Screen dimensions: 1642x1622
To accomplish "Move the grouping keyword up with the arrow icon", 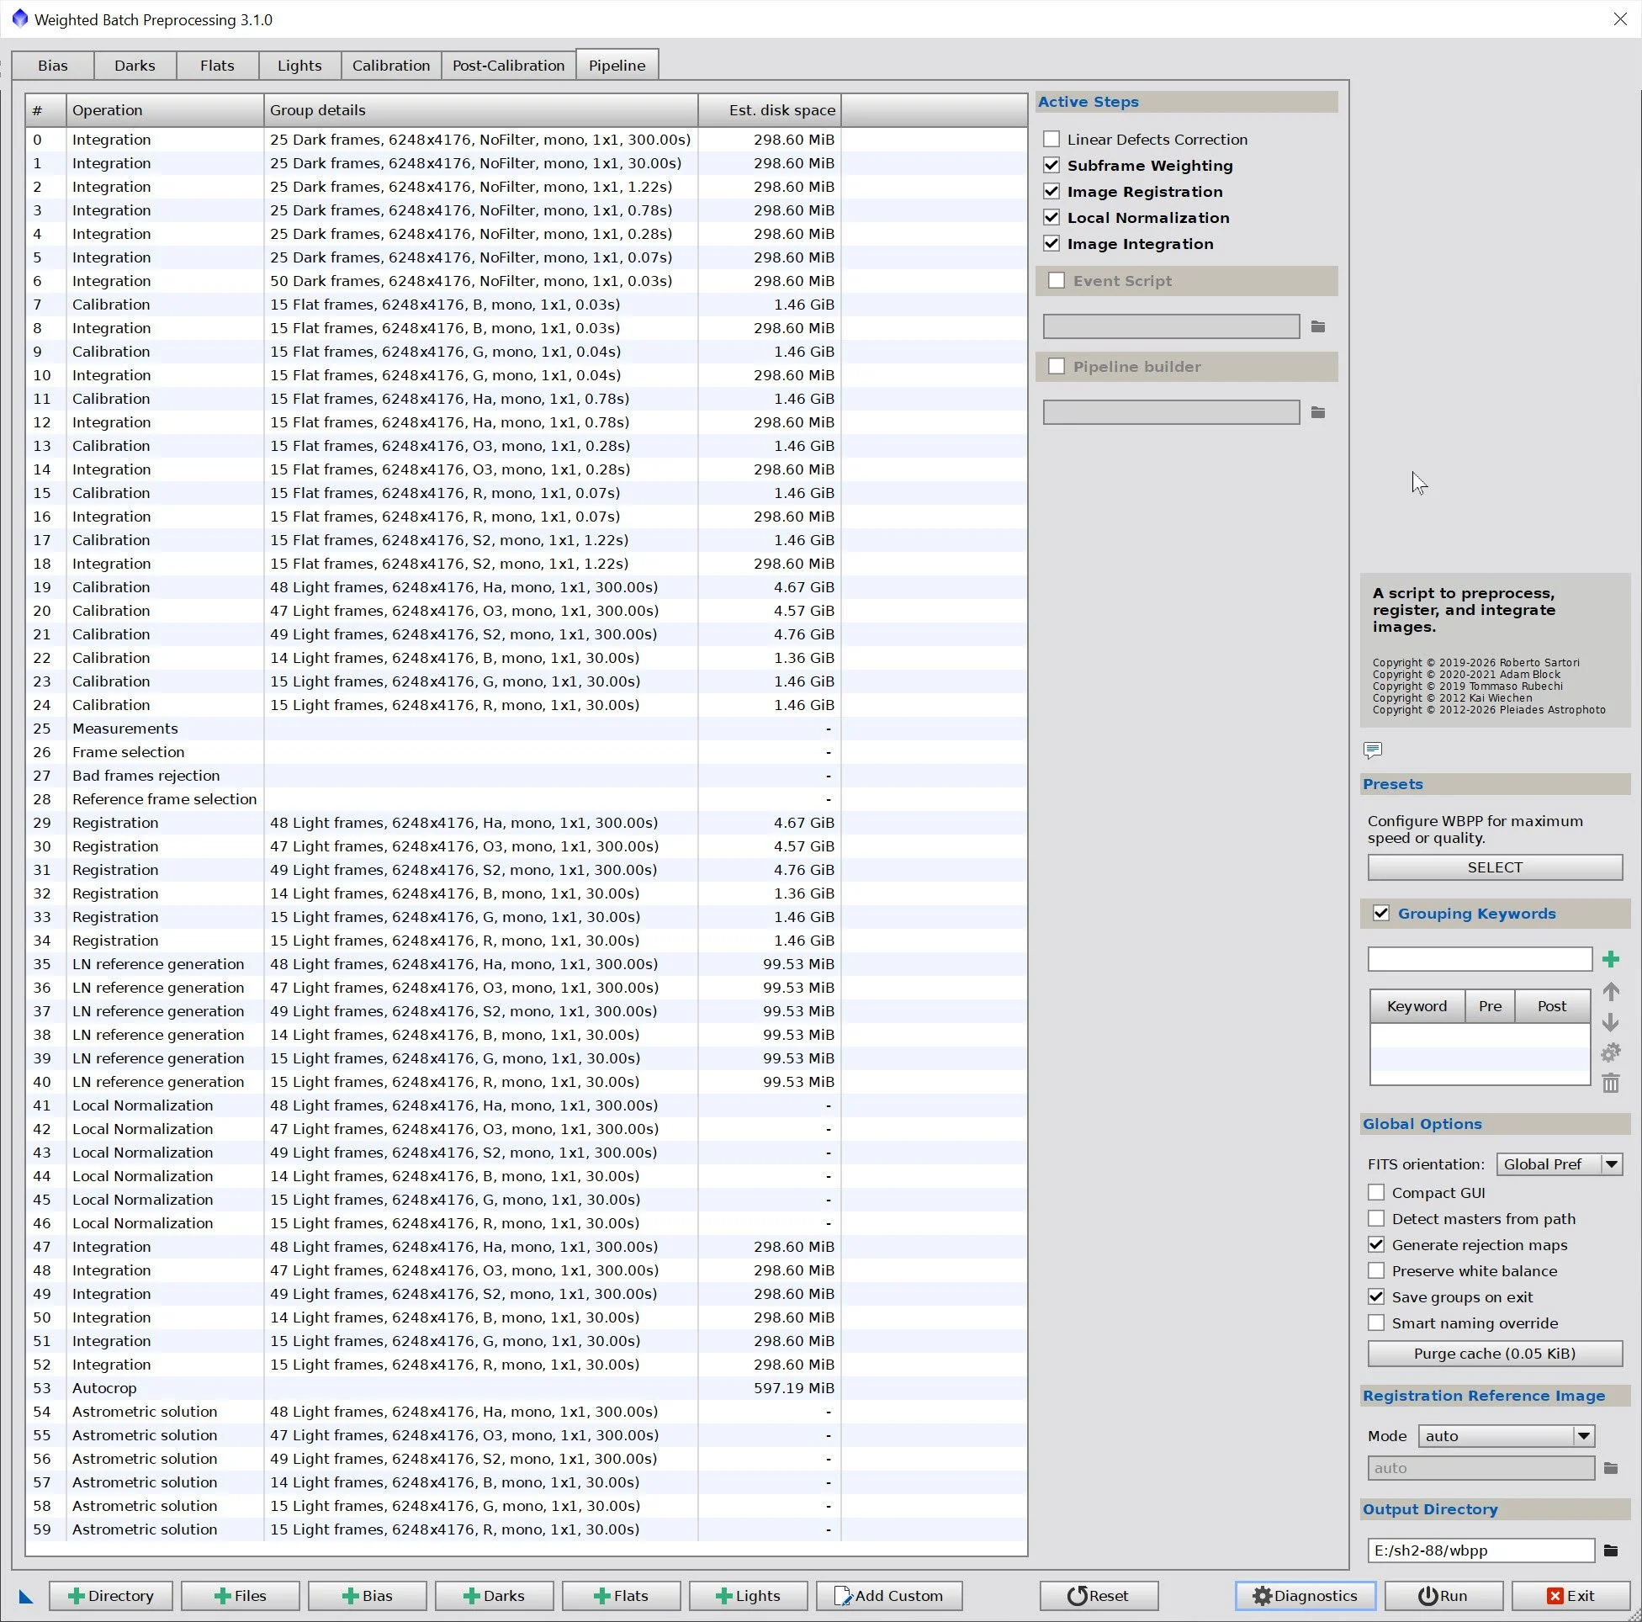I will pyautogui.click(x=1610, y=992).
